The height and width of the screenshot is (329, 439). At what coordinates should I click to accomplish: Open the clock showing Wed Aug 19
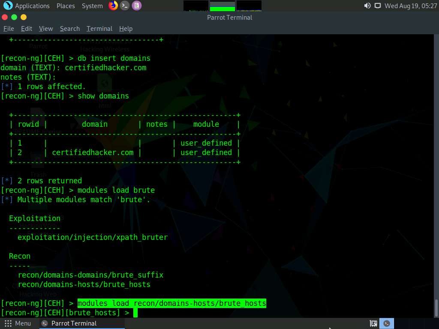click(x=410, y=6)
